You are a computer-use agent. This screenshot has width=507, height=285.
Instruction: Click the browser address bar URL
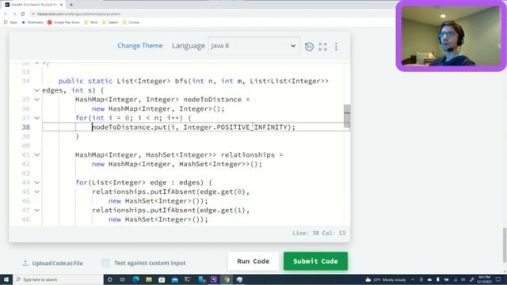79,14
